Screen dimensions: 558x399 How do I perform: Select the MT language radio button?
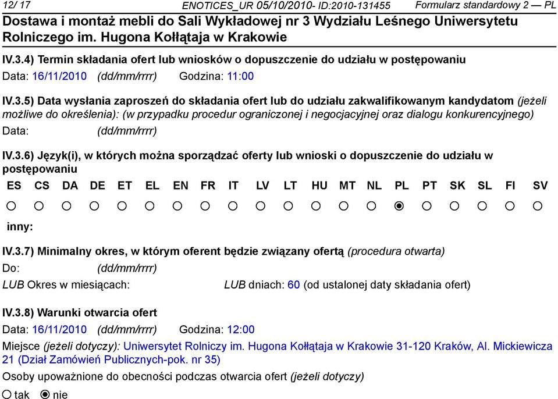click(x=344, y=206)
